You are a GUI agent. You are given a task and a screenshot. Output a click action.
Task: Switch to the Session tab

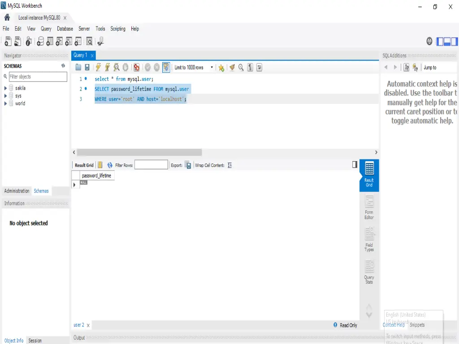pyautogui.click(x=35, y=340)
